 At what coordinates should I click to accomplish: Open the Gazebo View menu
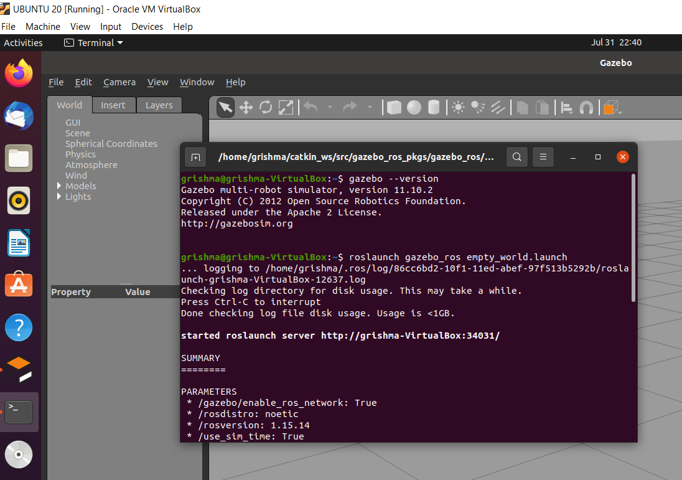157,82
